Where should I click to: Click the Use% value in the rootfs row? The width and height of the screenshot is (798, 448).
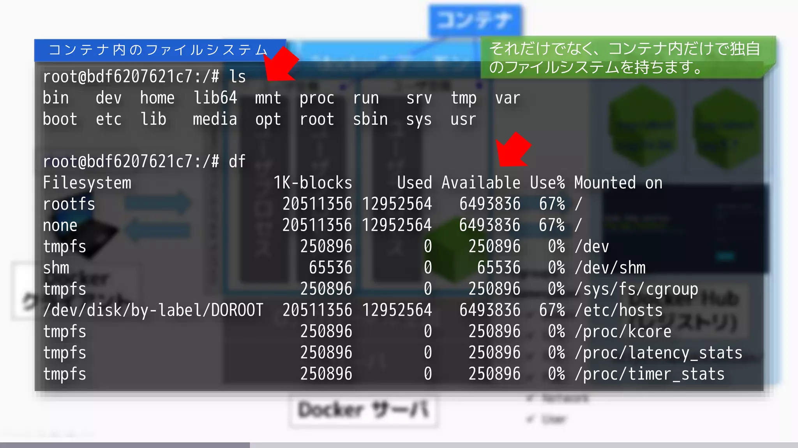coord(552,204)
